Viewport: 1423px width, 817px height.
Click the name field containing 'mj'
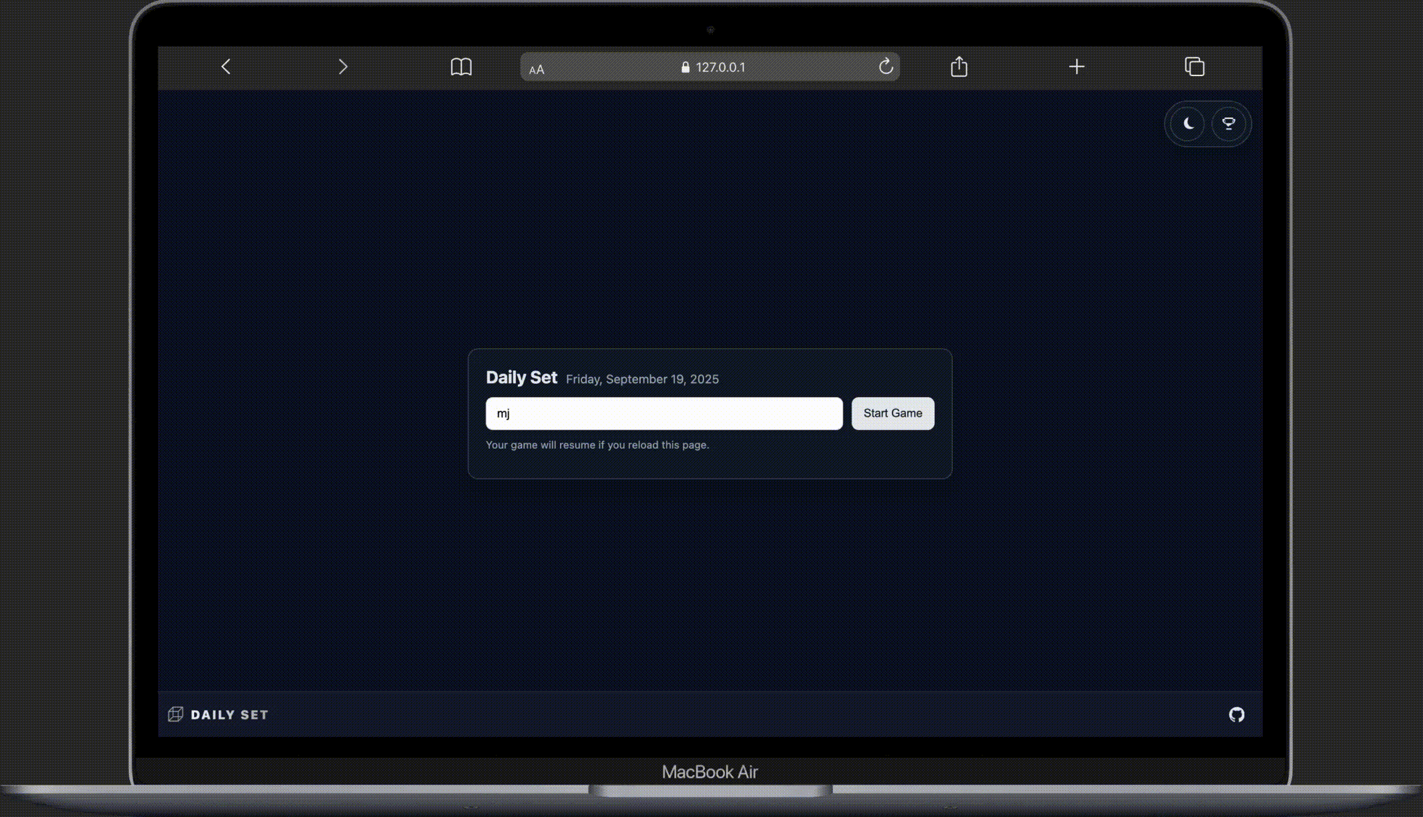(664, 413)
